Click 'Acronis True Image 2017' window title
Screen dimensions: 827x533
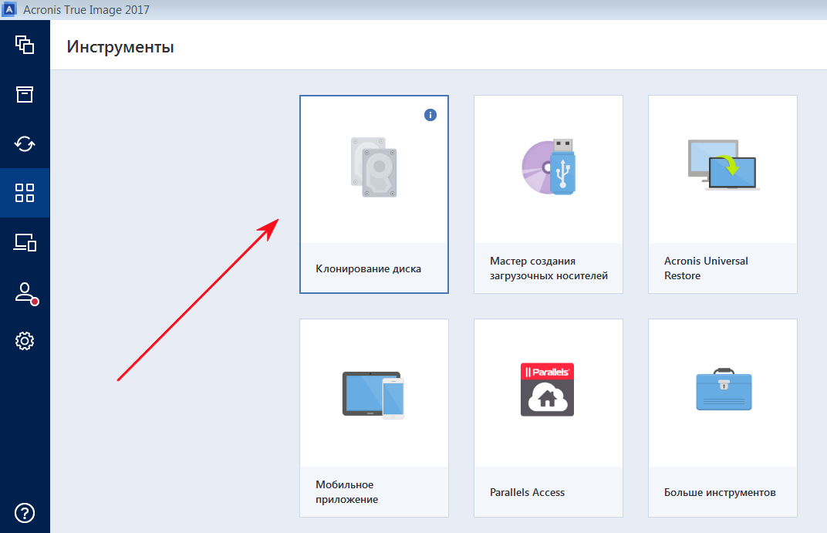pyautogui.click(x=86, y=9)
